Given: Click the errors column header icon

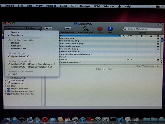Looking at the screenshot, I should point(141,36).
